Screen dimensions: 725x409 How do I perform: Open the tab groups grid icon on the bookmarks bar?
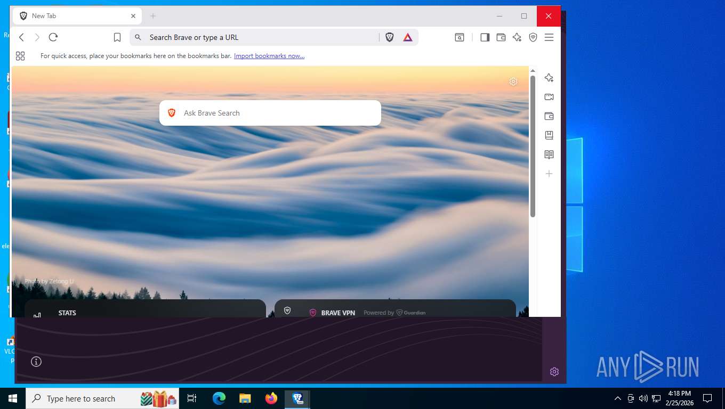tap(20, 56)
